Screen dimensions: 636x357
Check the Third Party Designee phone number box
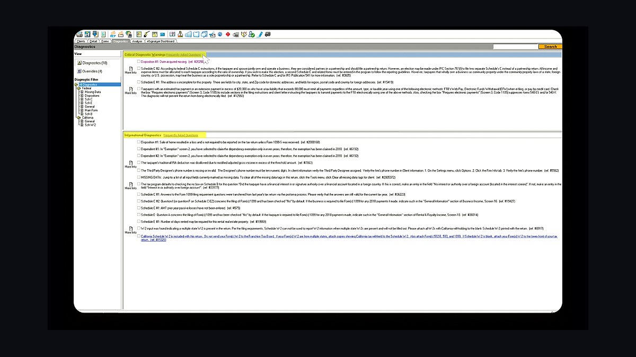tap(139, 170)
